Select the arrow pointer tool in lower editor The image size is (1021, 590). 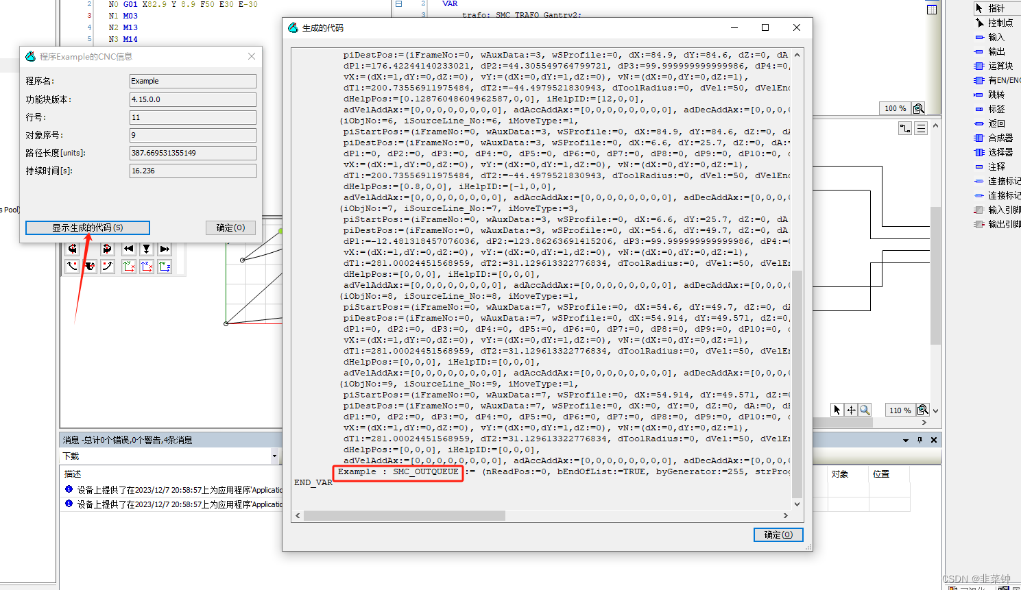pos(837,410)
